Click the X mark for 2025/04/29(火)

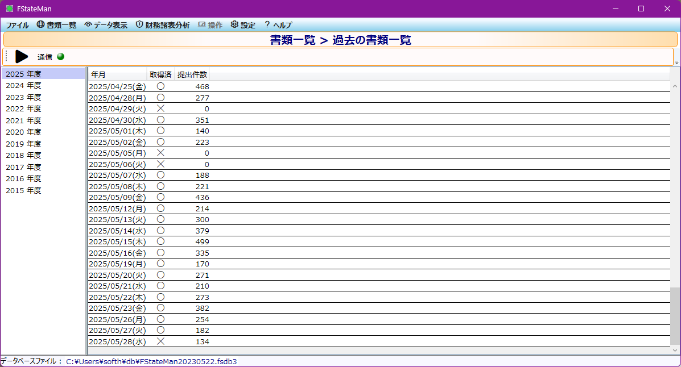pos(160,109)
